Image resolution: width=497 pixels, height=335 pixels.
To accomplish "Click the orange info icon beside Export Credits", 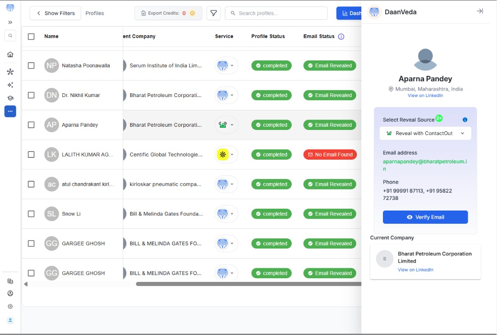I will pos(192,13).
